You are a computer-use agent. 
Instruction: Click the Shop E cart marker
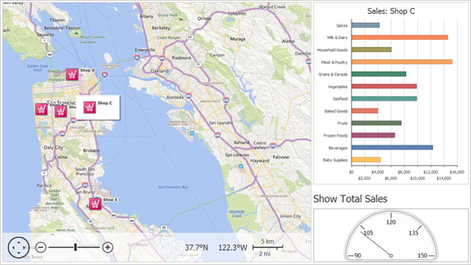pyautogui.click(x=95, y=204)
